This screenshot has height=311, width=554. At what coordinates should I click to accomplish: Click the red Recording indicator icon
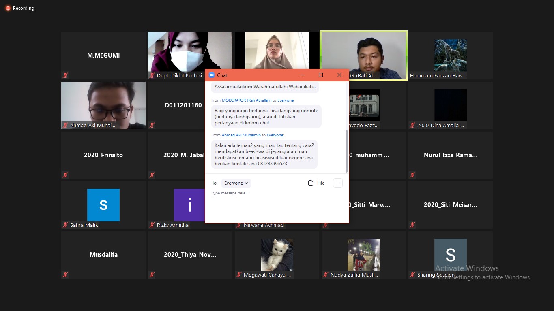coord(8,8)
